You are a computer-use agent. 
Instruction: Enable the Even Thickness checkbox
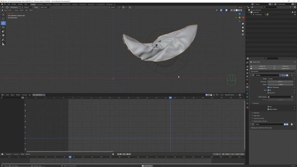point(268,87)
